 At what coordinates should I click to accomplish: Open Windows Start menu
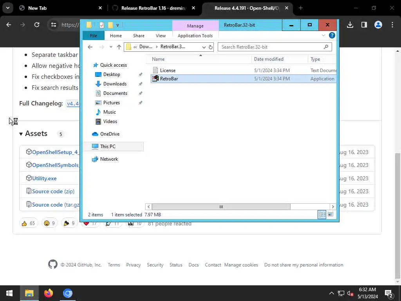(9, 293)
